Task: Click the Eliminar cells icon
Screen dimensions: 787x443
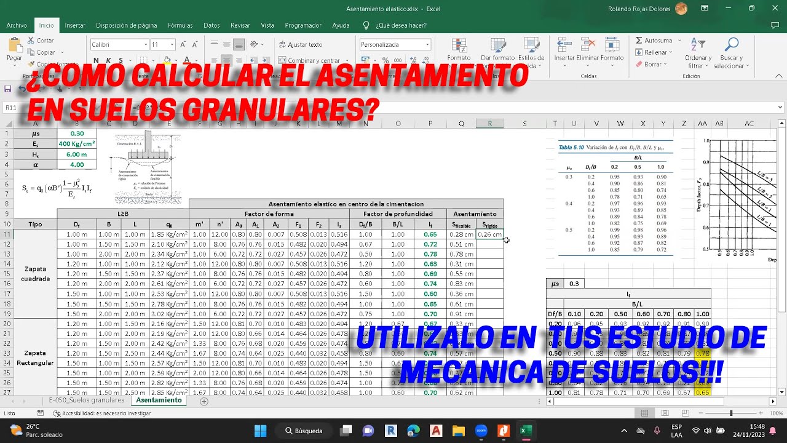Action: click(x=588, y=45)
